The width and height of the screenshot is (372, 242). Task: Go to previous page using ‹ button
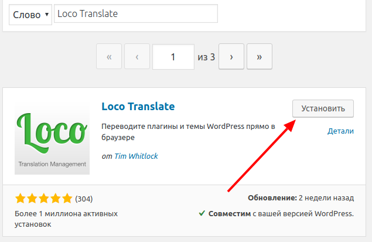[137, 57]
